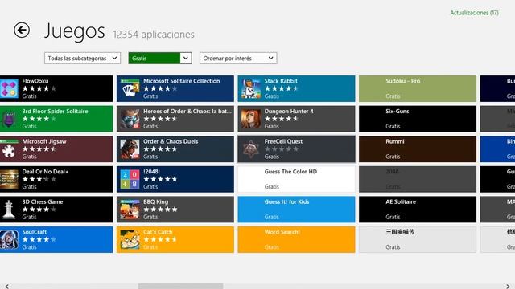Expand Ordenar por interés dropdown
Viewport: 515px width, 289px height.
tap(238, 59)
